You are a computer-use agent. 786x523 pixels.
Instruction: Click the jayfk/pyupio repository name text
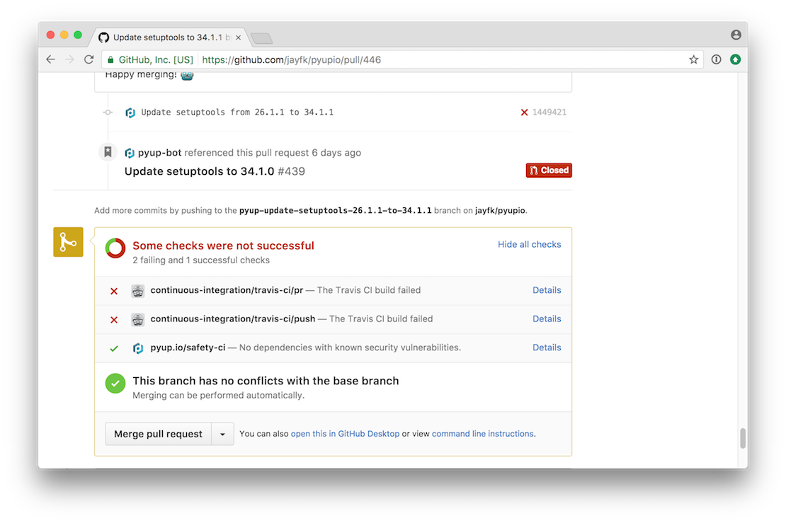(x=500, y=210)
